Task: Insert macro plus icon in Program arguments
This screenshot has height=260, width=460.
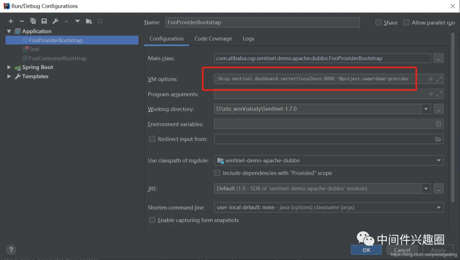Action: point(431,94)
